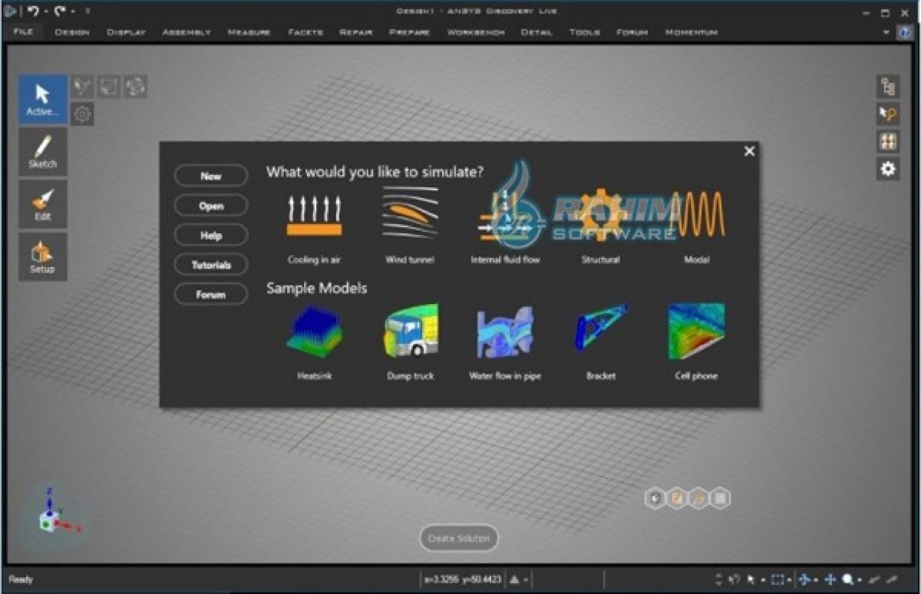Open the Tutorials panel

point(210,264)
